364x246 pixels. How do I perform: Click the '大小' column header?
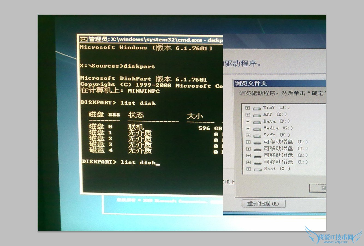point(195,116)
